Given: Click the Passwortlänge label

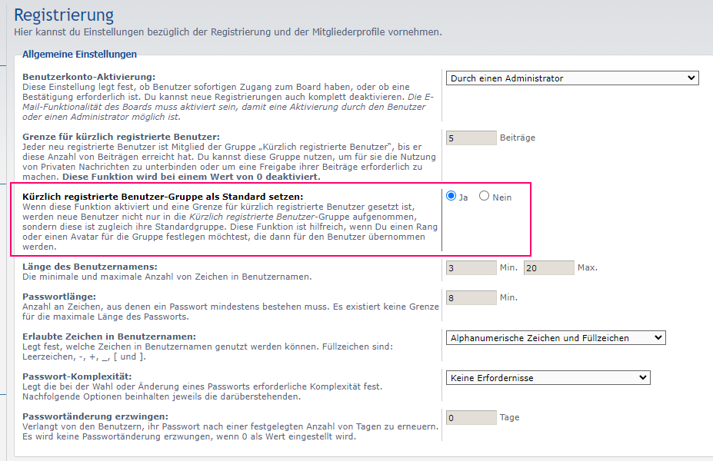Looking at the screenshot, I should [x=59, y=296].
